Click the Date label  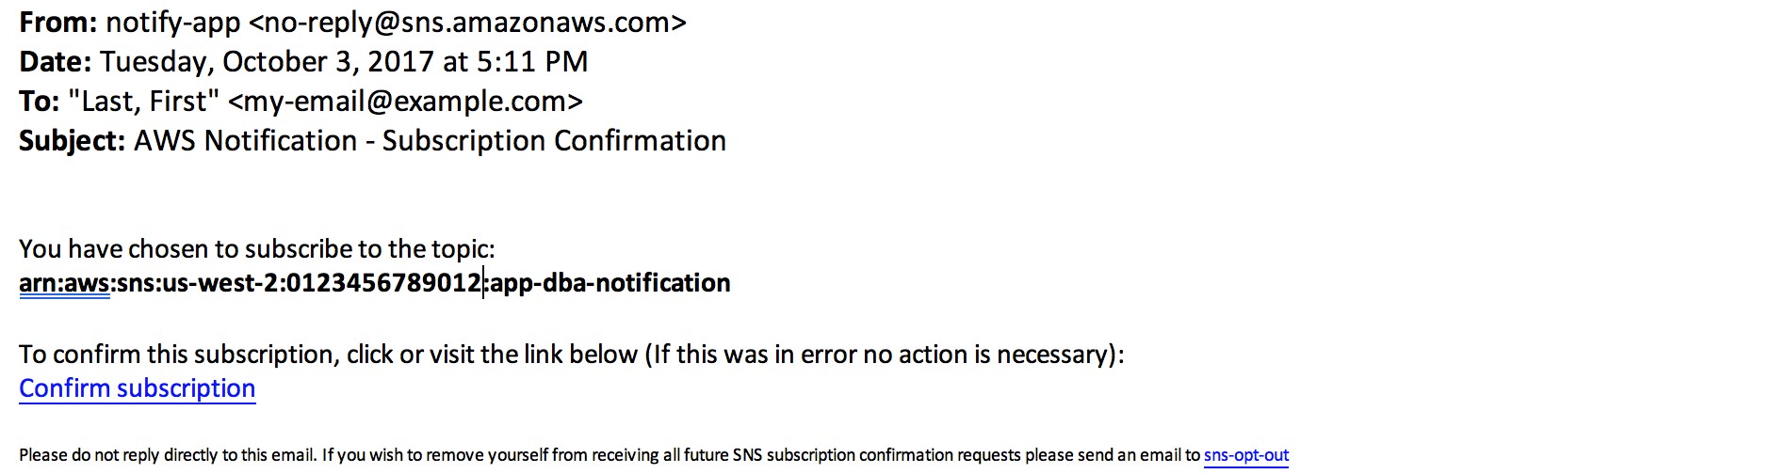(55, 62)
